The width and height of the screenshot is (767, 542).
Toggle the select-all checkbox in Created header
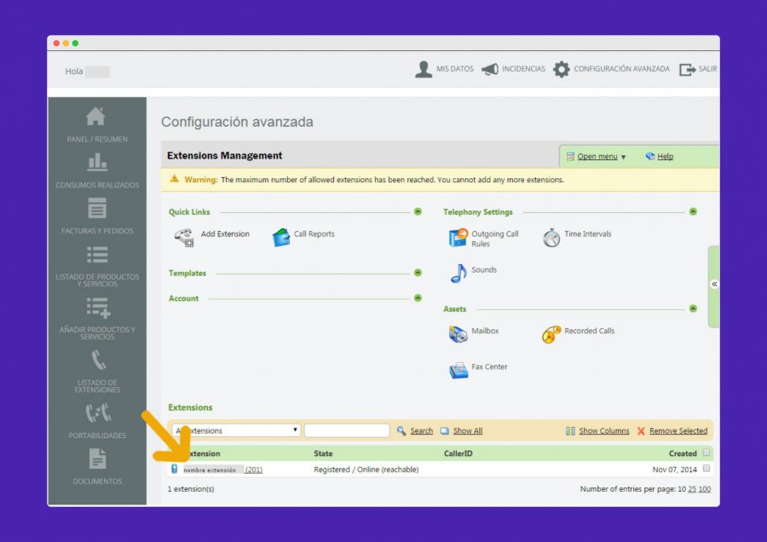706,453
